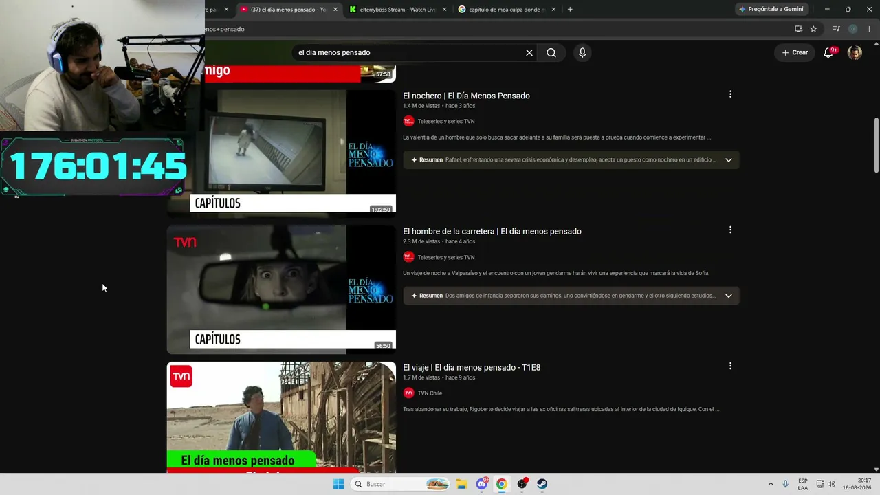Click the El nochero description starting 'La valentía'

[557, 137]
